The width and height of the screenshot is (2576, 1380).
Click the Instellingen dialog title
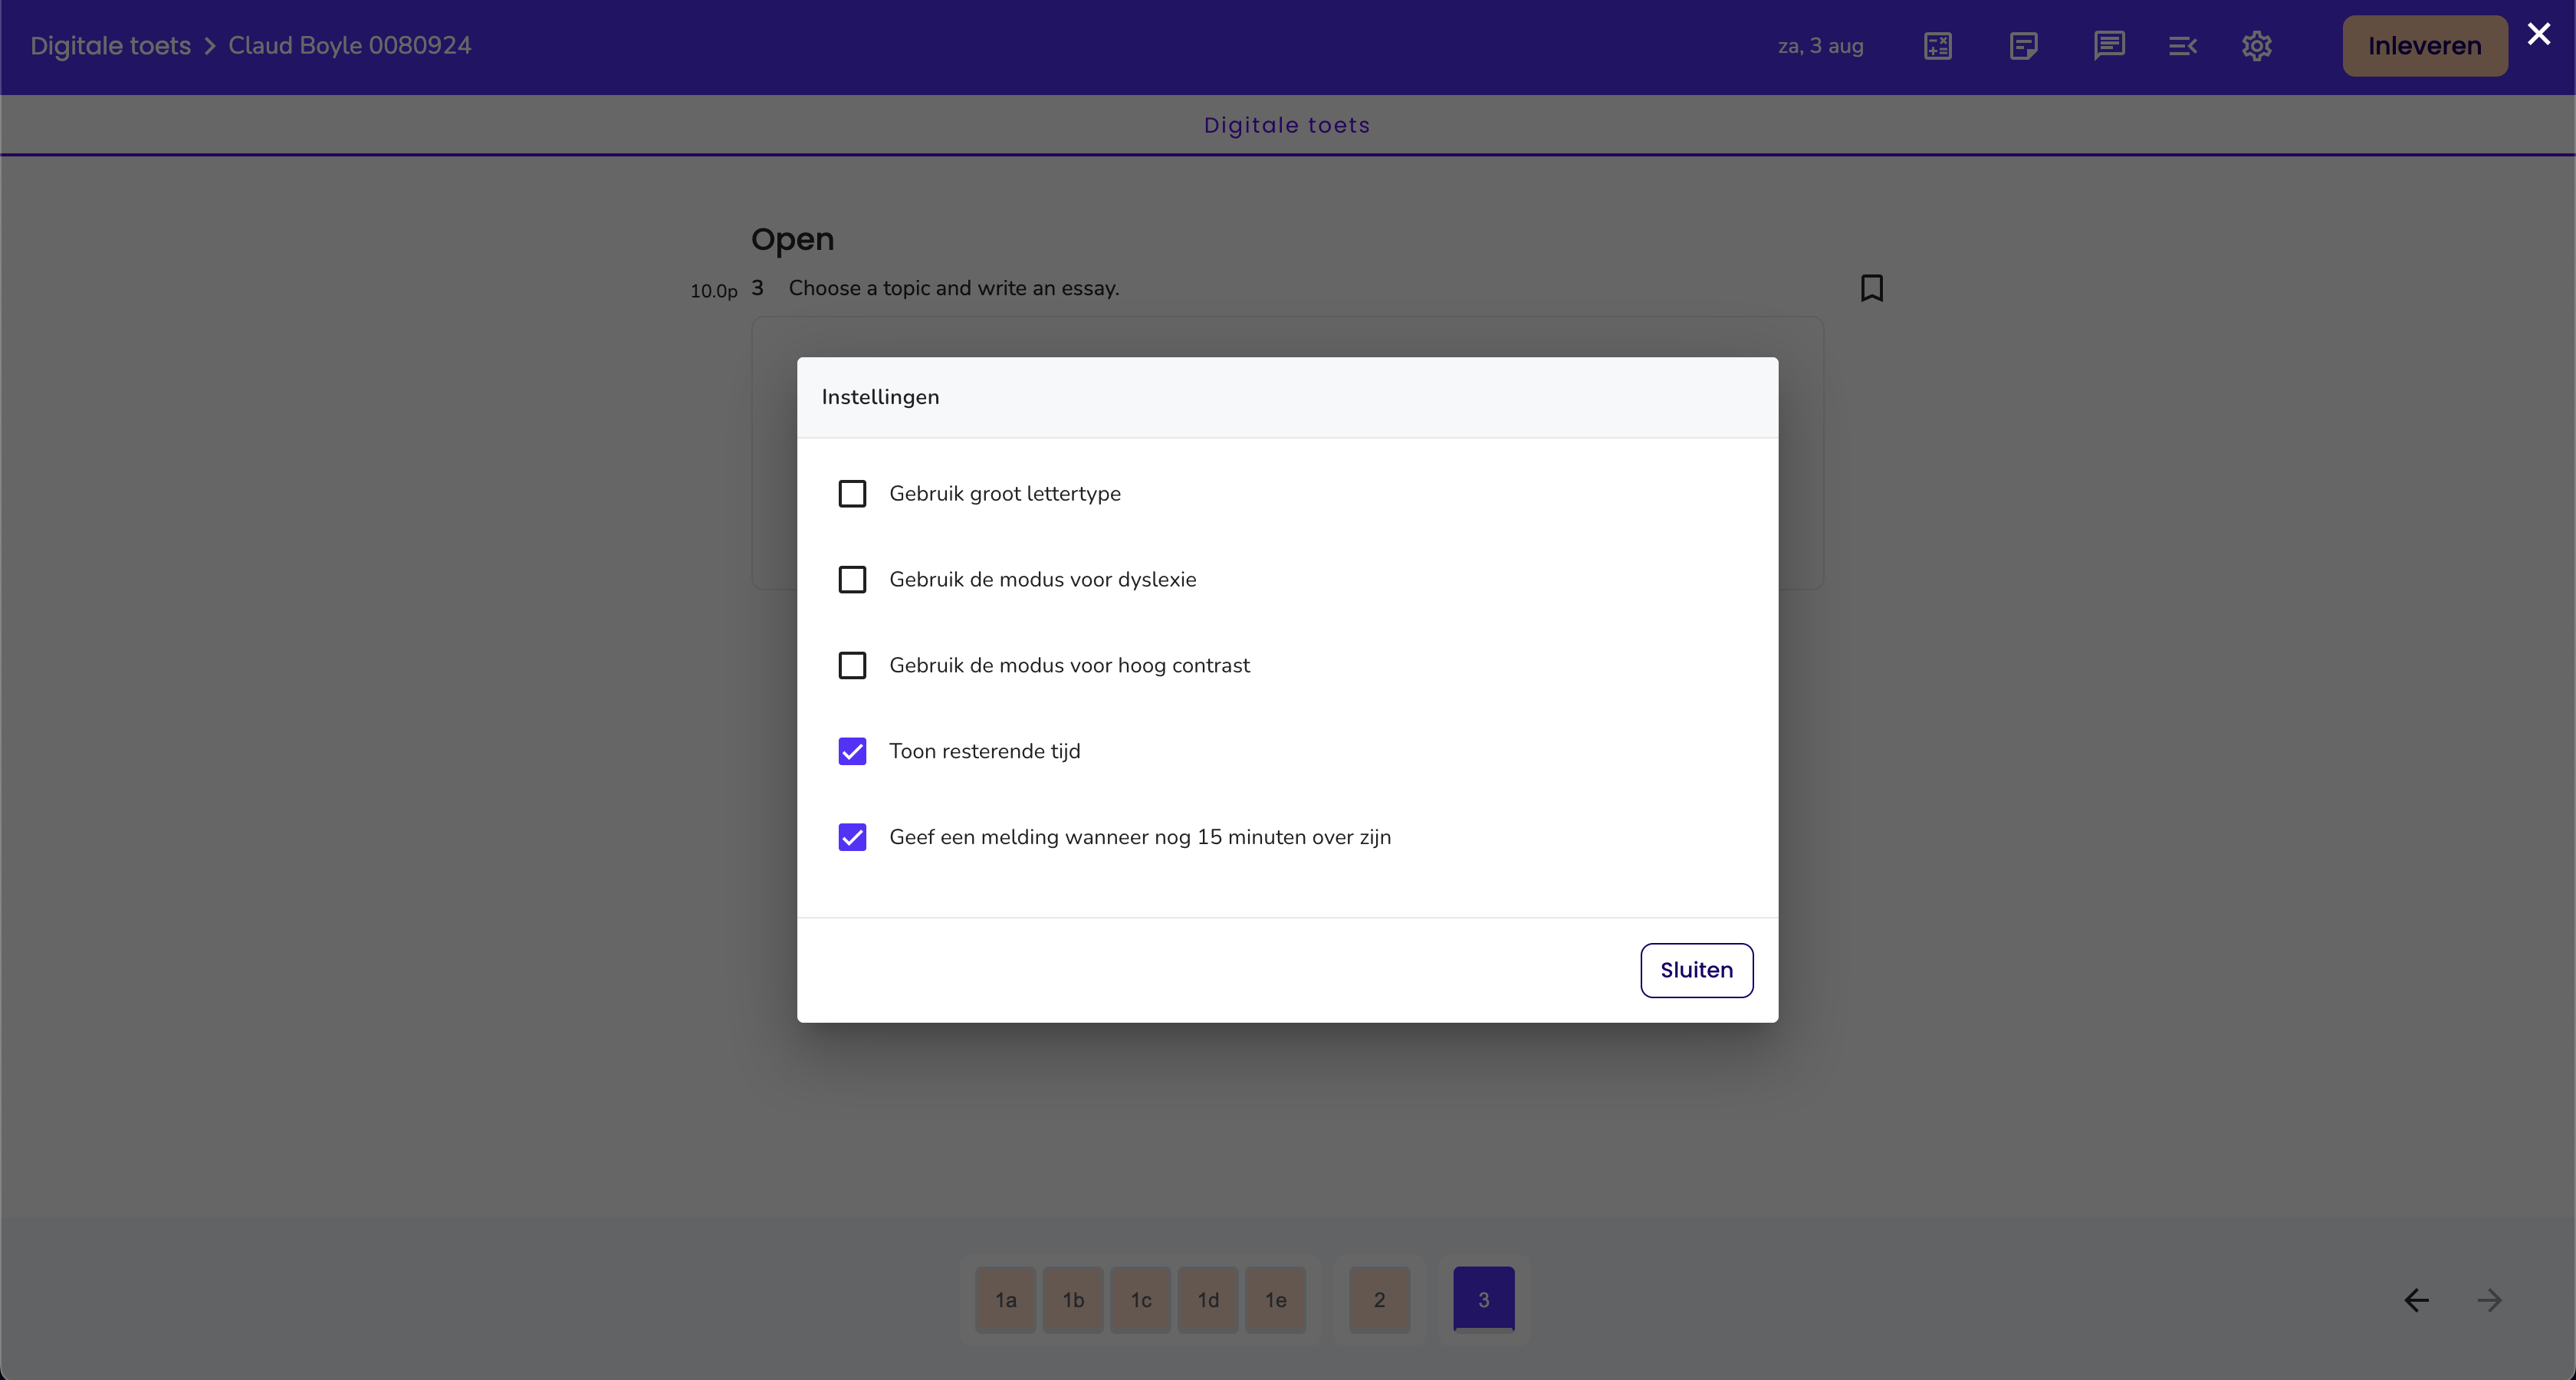tap(880, 397)
